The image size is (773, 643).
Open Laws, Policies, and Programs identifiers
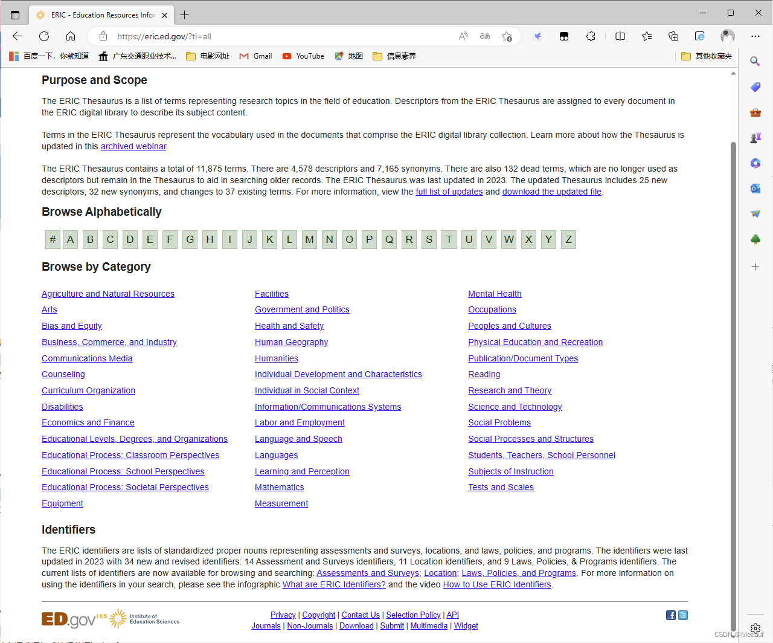(x=519, y=573)
